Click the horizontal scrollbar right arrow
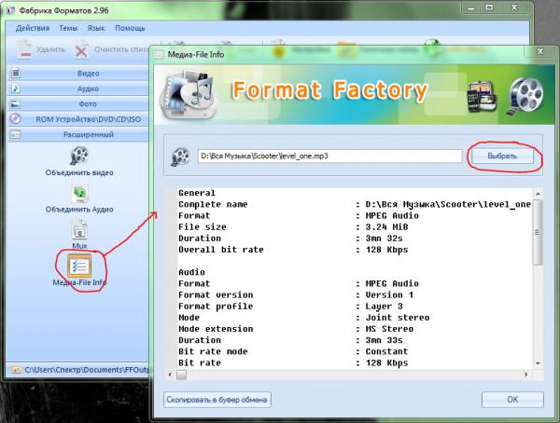560x423 pixels. 525,375
